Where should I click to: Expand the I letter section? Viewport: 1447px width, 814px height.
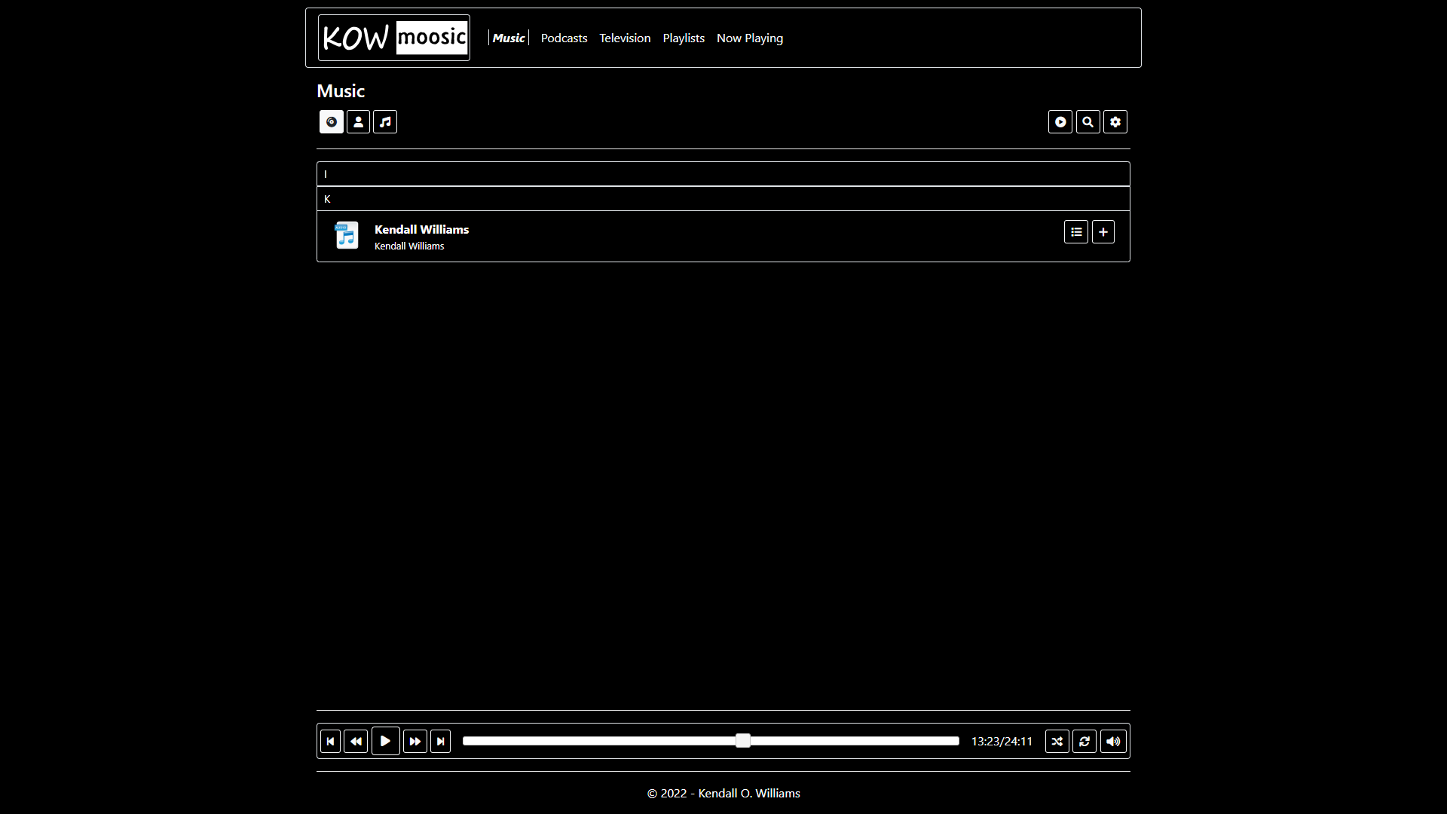pos(722,174)
